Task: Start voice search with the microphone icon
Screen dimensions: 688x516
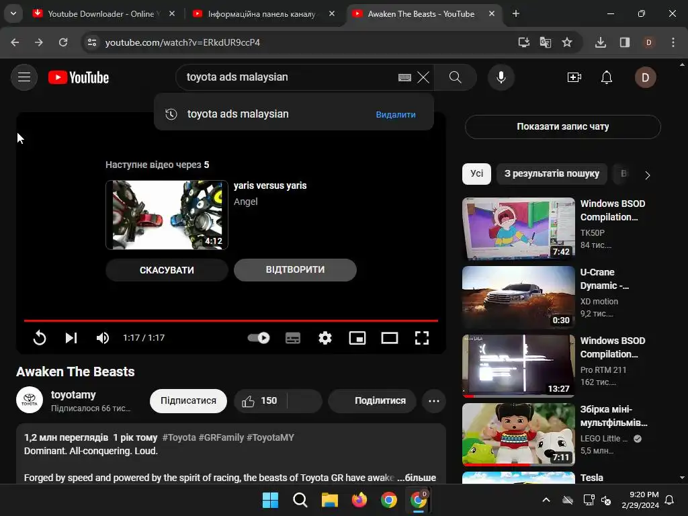Action: click(x=501, y=77)
